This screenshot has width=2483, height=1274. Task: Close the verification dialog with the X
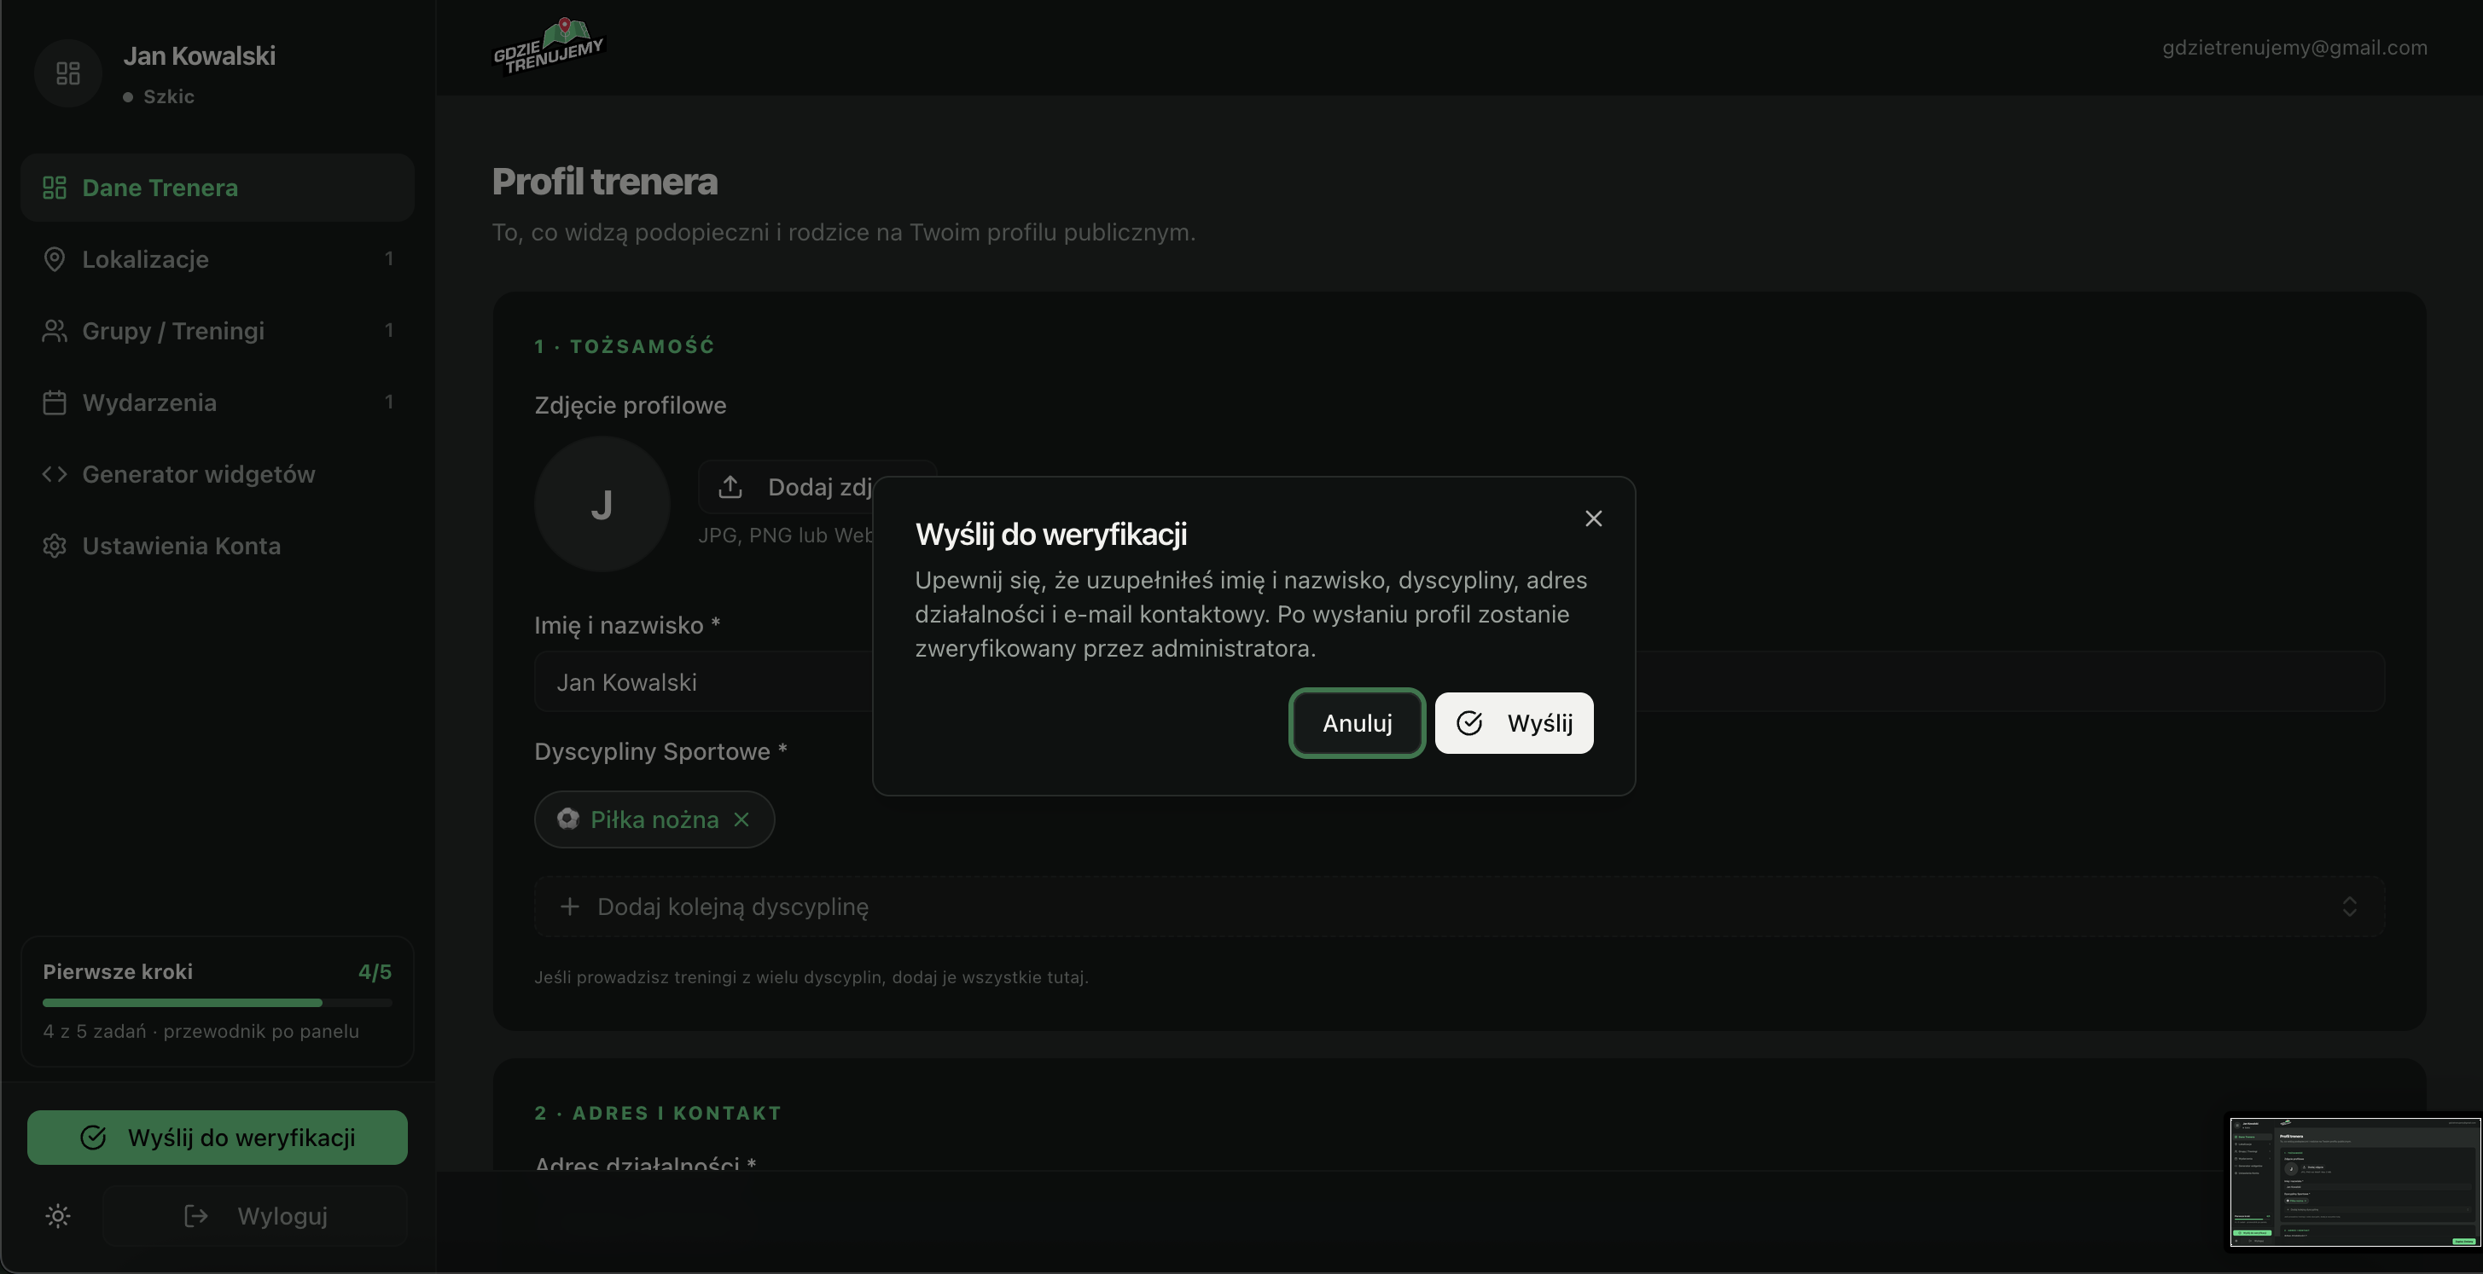click(x=1593, y=519)
